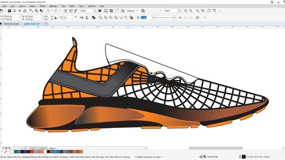Switch to the Welcome Screen tab
Image resolution: width=285 pixels, height=160 pixels.
coord(12,24)
